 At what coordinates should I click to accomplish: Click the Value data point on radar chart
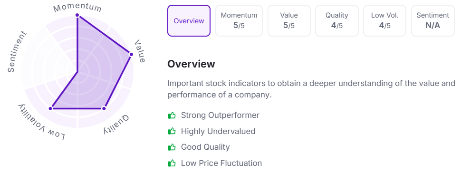click(131, 54)
